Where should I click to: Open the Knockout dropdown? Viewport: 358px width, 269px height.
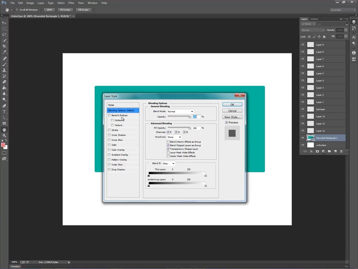coord(174,137)
